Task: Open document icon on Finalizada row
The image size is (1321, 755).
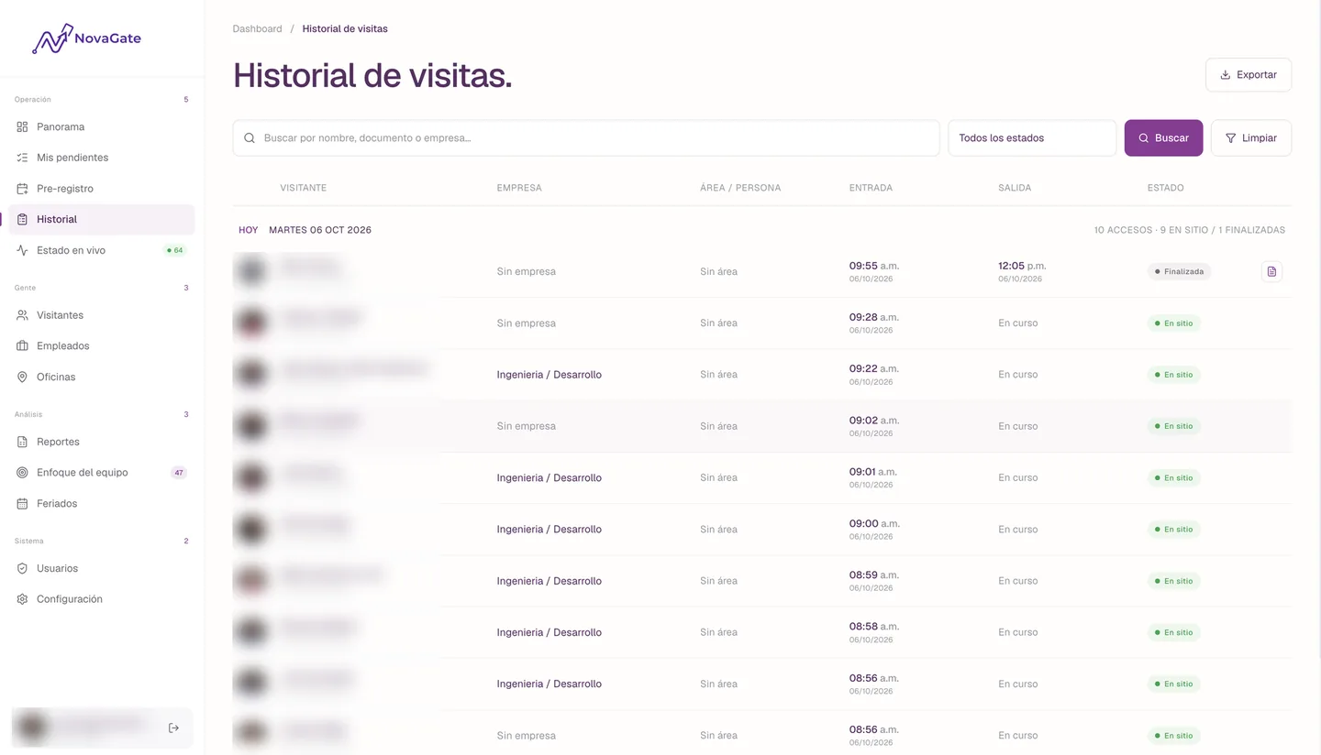Action: pos(1271,271)
